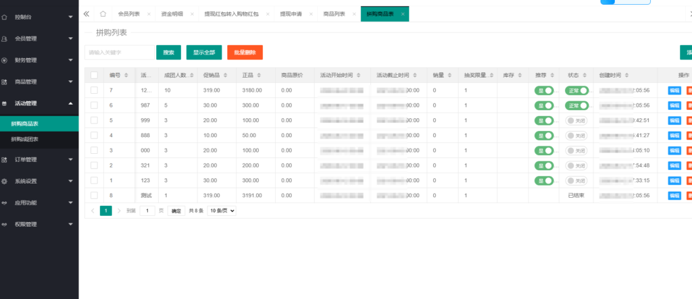The image size is (692, 299).
Task: Expand the 财务管理 sidebar menu
Action: click(x=70, y=61)
